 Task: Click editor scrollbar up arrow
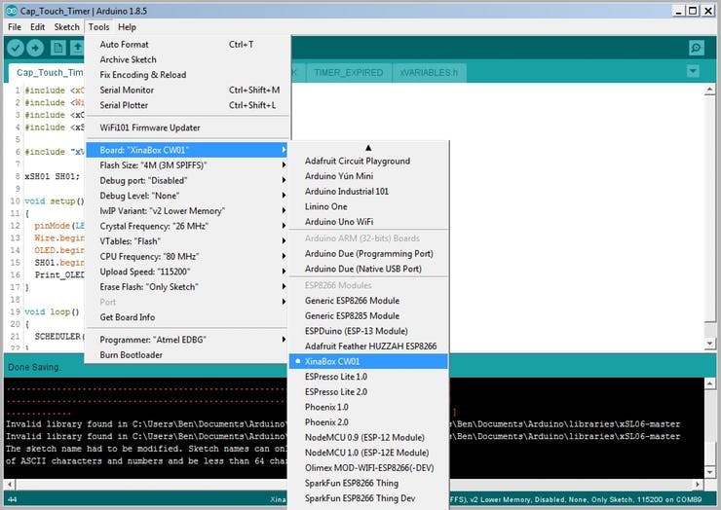click(709, 90)
